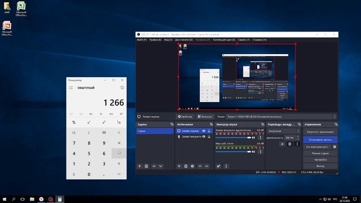
Task: Click Start Streaming button in Controls
Action: click(320, 132)
